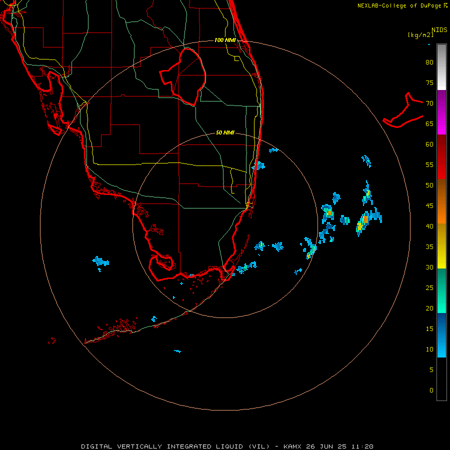Viewport: 450px width, 450px height.
Task: Click the 70 value on the scale
Action: tap(429, 103)
